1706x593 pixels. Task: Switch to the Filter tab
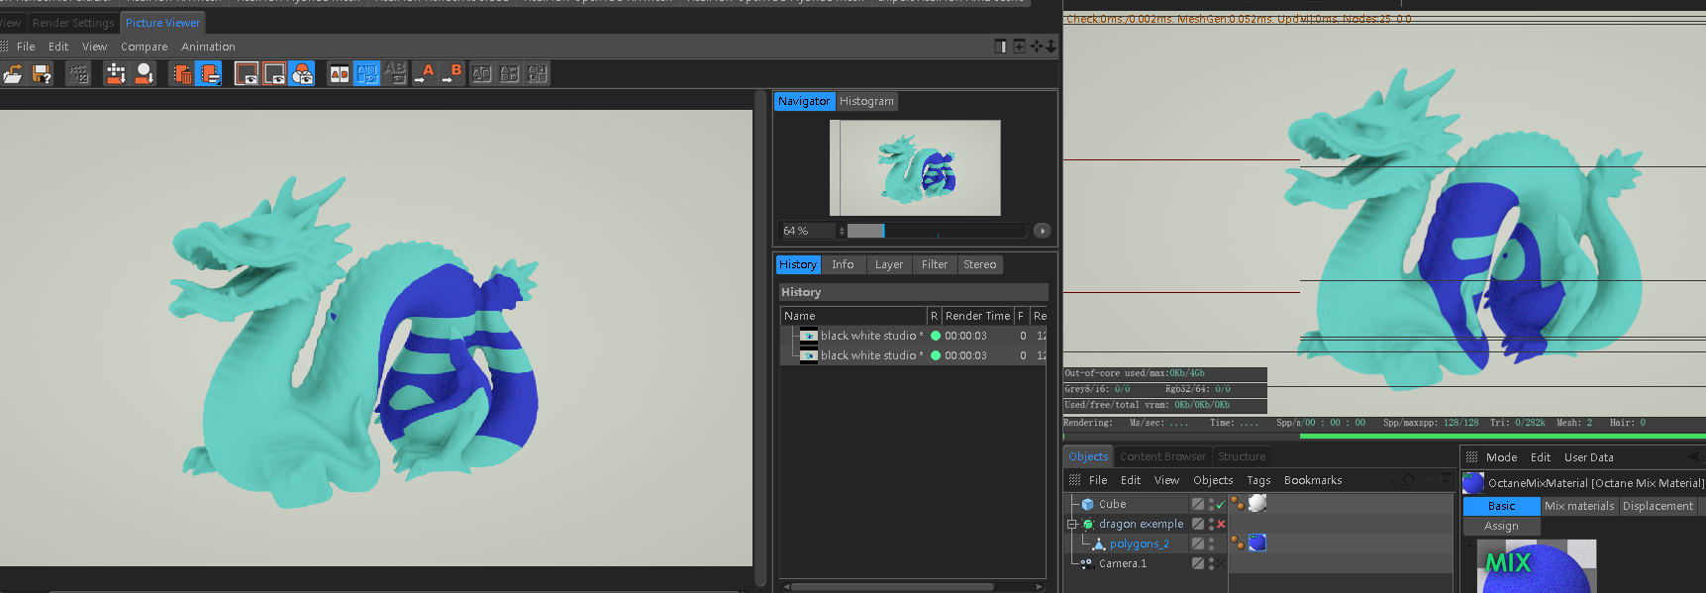pyautogui.click(x=935, y=264)
